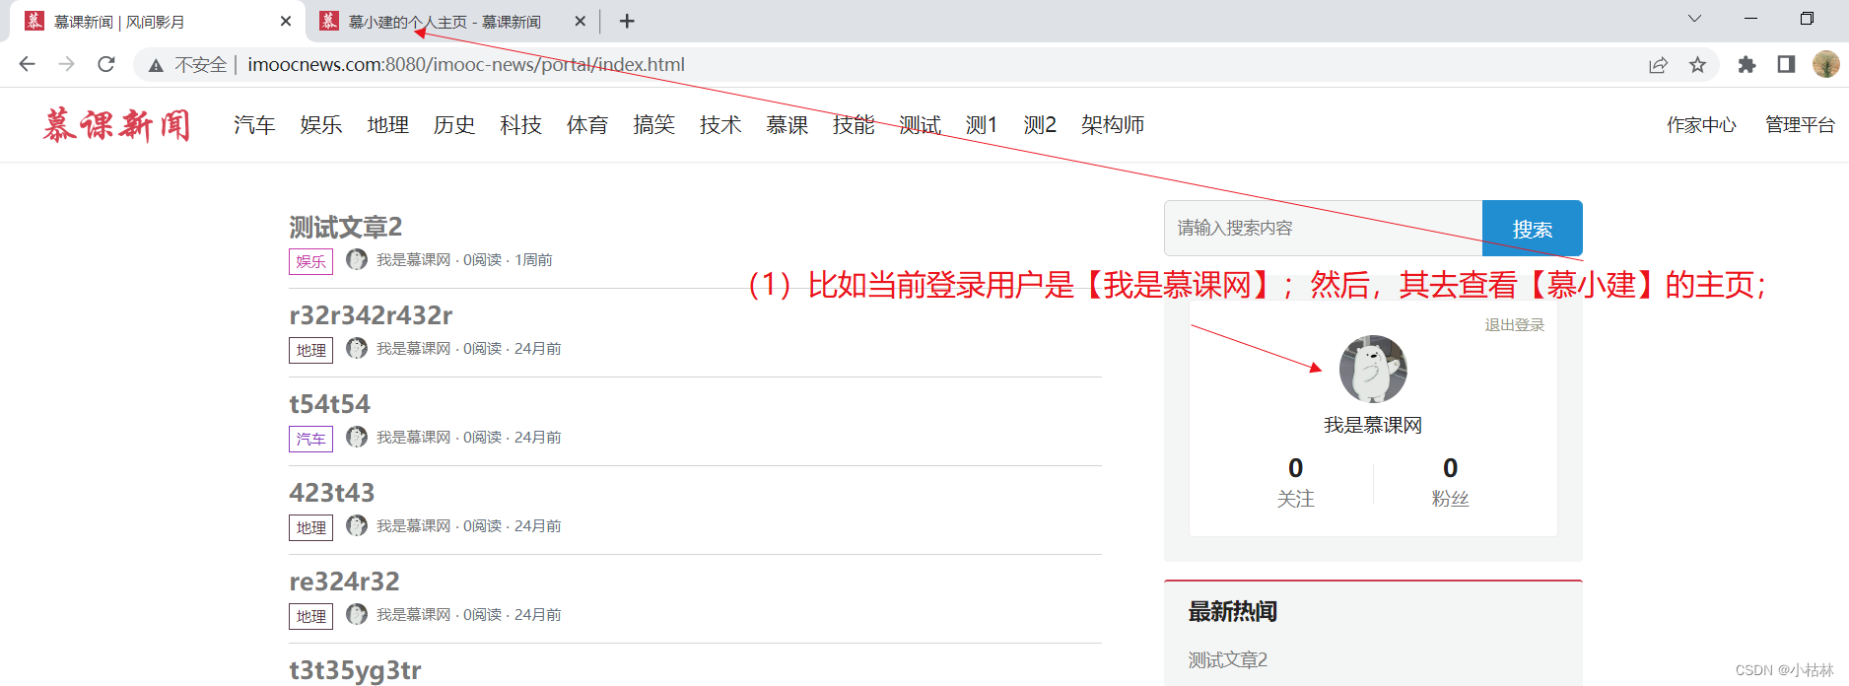
Task: Click 汽车 tag under t54t54
Action: 310,439
